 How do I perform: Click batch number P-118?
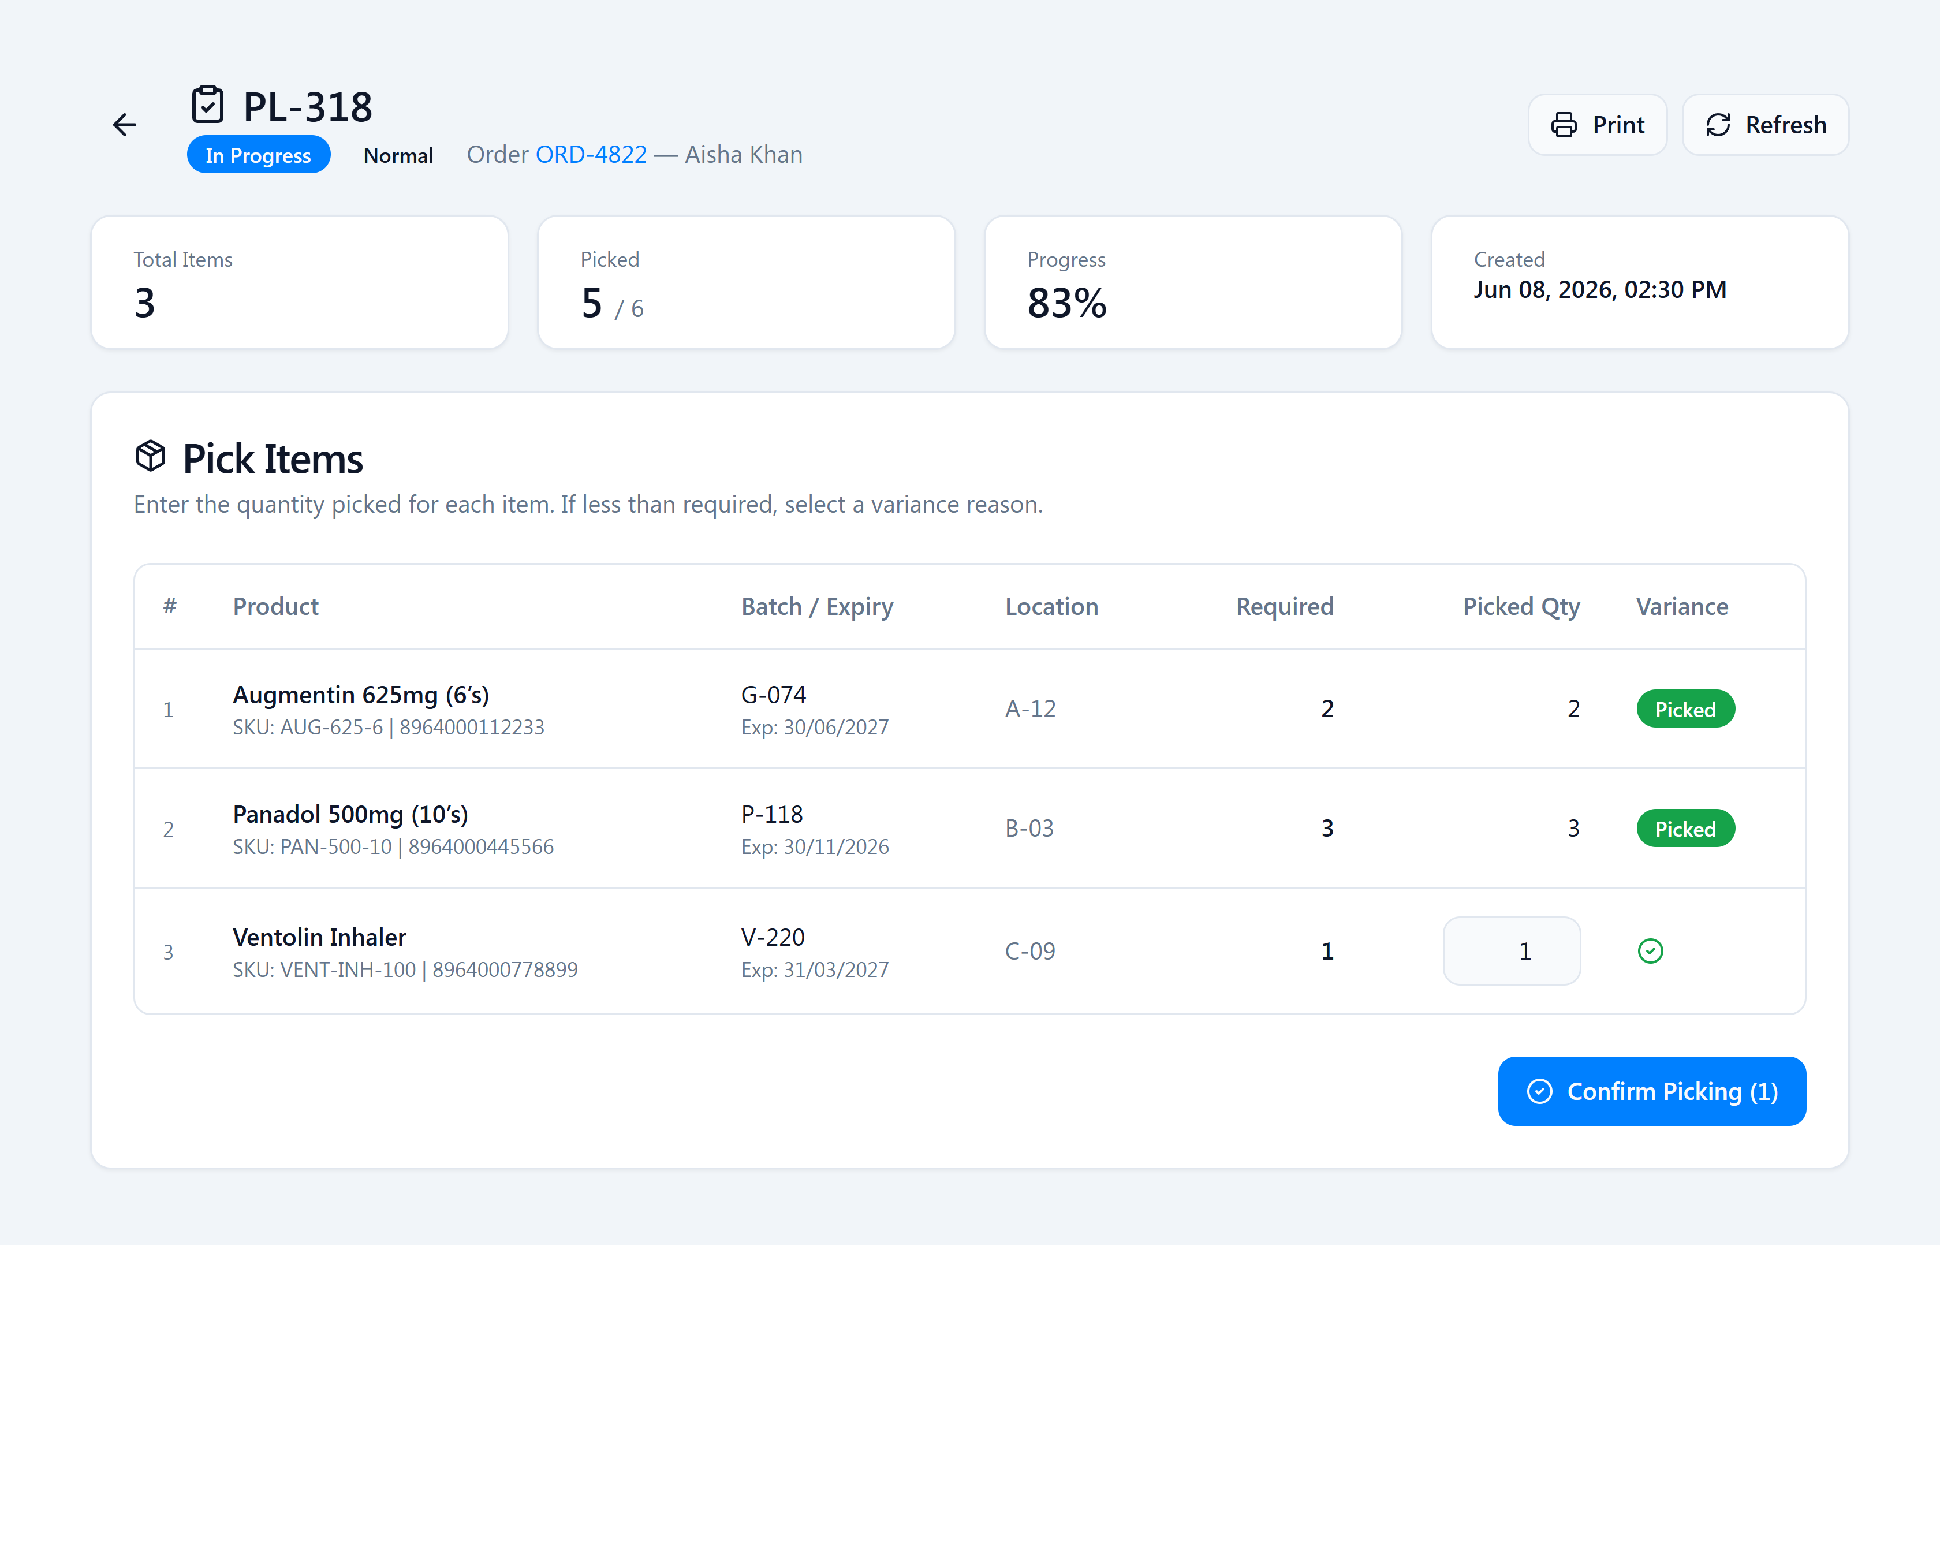[771, 815]
